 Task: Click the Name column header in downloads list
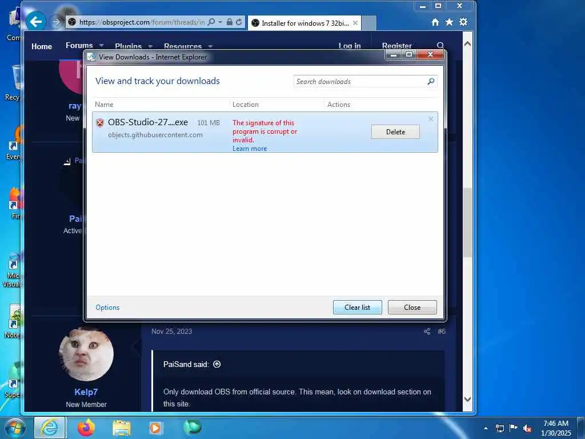coord(104,105)
